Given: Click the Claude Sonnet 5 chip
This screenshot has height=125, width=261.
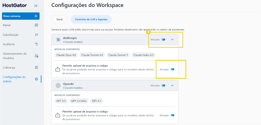Looking at the screenshot, I should (x=118, y=55).
